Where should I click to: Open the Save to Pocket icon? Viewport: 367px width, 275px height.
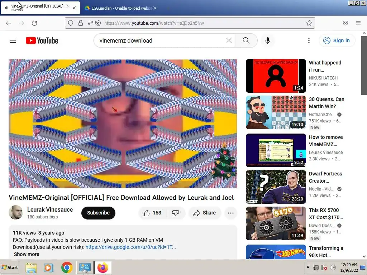point(345,23)
